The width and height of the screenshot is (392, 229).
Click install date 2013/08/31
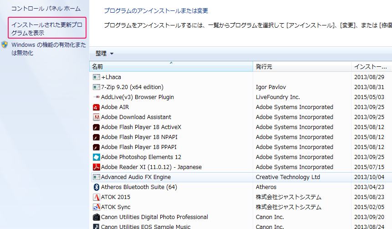369,87
